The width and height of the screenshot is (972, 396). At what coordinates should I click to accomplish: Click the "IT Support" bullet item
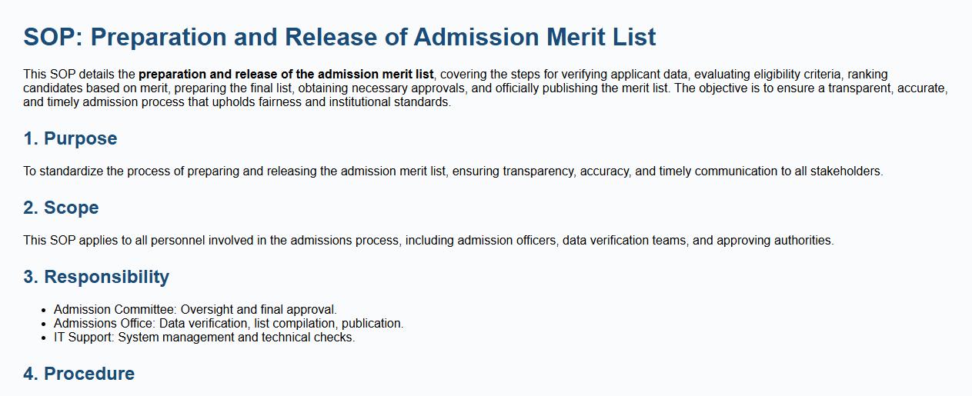[x=83, y=338]
